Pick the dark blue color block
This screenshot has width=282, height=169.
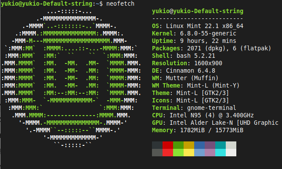[199, 145]
